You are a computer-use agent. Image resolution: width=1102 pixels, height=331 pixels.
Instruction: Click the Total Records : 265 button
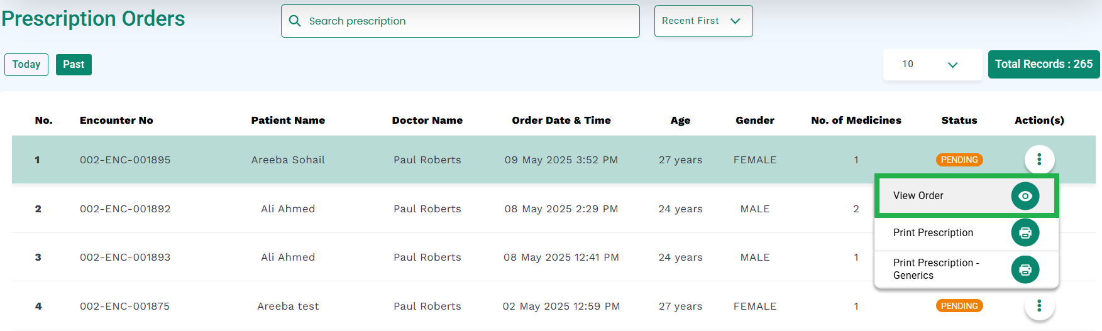point(1044,64)
